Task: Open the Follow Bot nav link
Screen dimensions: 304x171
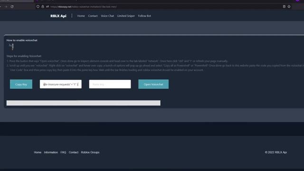Action: click(144, 16)
